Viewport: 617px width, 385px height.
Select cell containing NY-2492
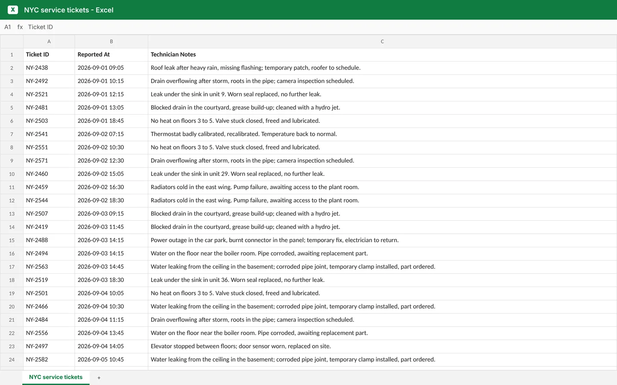click(x=49, y=81)
